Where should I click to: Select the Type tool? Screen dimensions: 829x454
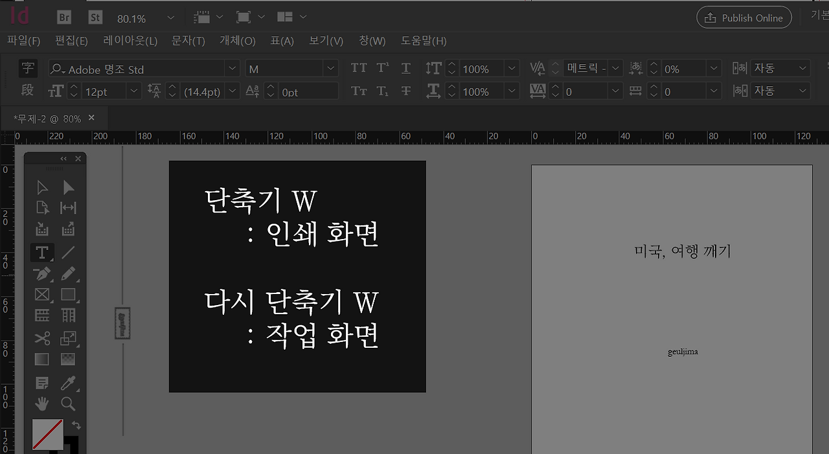pyautogui.click(x=42, y=253)
